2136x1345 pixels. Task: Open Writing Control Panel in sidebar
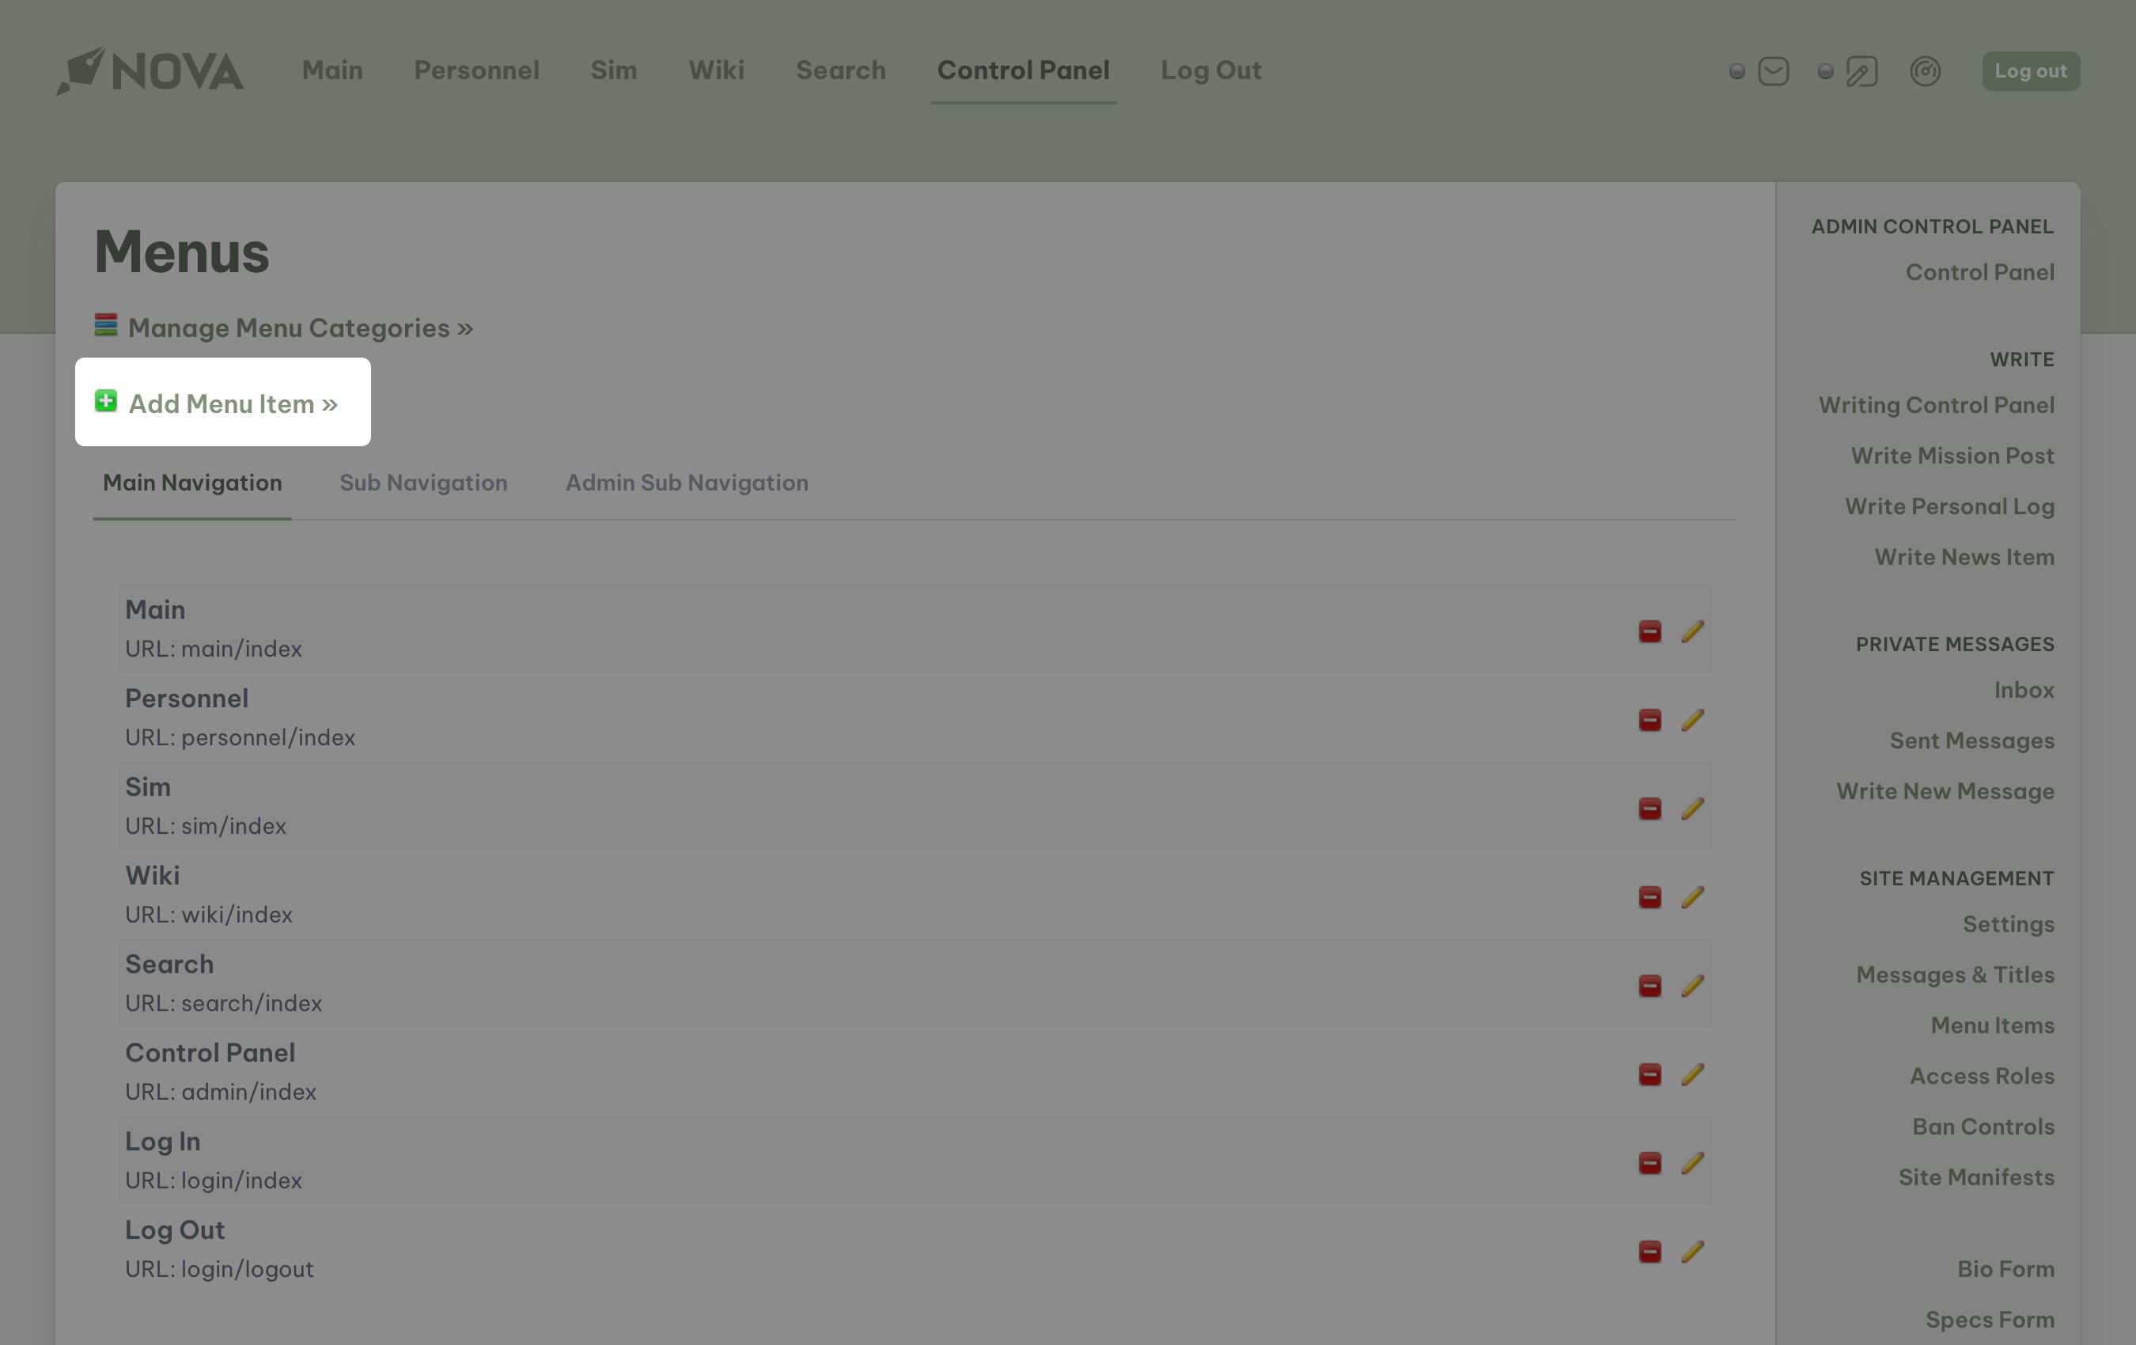pos(1936,404)
